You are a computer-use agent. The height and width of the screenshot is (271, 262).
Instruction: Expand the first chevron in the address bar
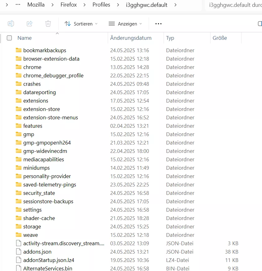[x=7, y=5]
